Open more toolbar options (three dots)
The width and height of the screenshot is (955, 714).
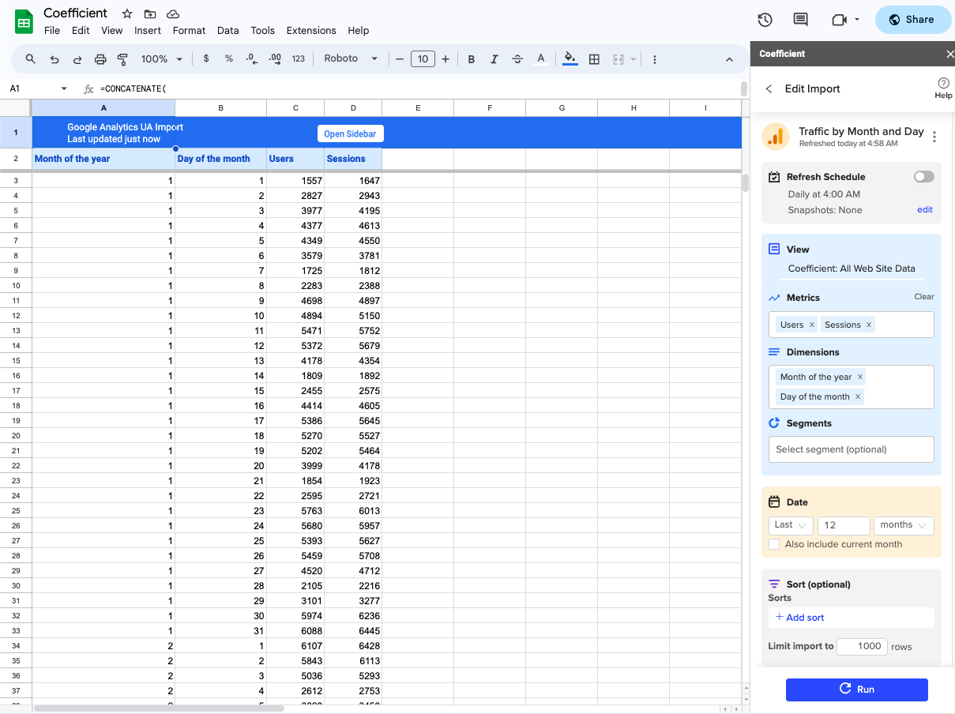tap(655, 59)
